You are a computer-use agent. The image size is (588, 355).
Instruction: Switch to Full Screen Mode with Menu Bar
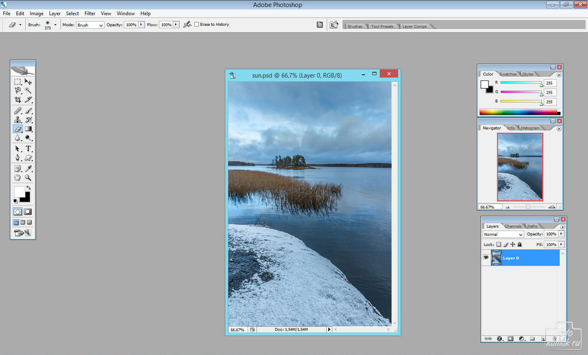pos(22,223)
